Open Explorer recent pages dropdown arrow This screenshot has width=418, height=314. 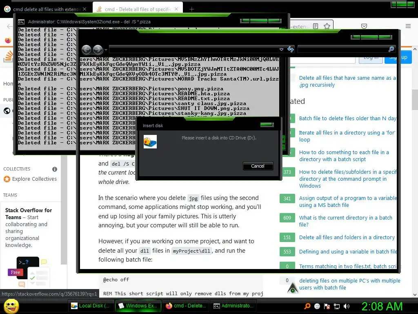click(106, 49)
